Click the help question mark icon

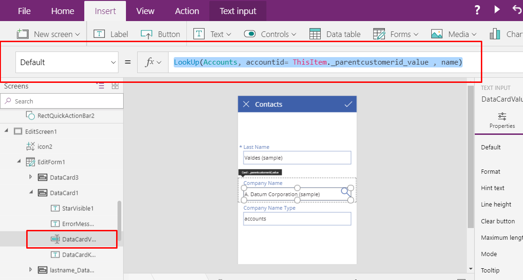[x=477, y=10]
